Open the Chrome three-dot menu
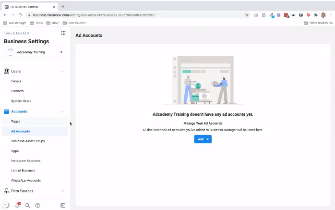335x210 pixels. [331, 15]
